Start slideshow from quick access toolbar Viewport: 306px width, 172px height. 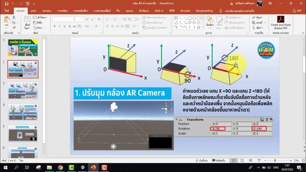(x=28, y=4)
